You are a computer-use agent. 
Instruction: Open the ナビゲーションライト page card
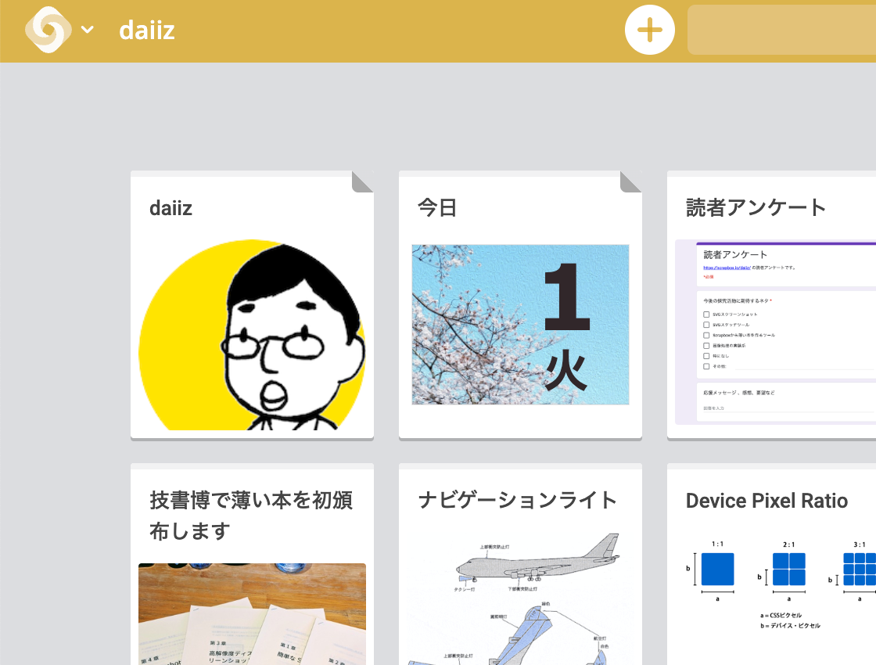pos(520,564)
